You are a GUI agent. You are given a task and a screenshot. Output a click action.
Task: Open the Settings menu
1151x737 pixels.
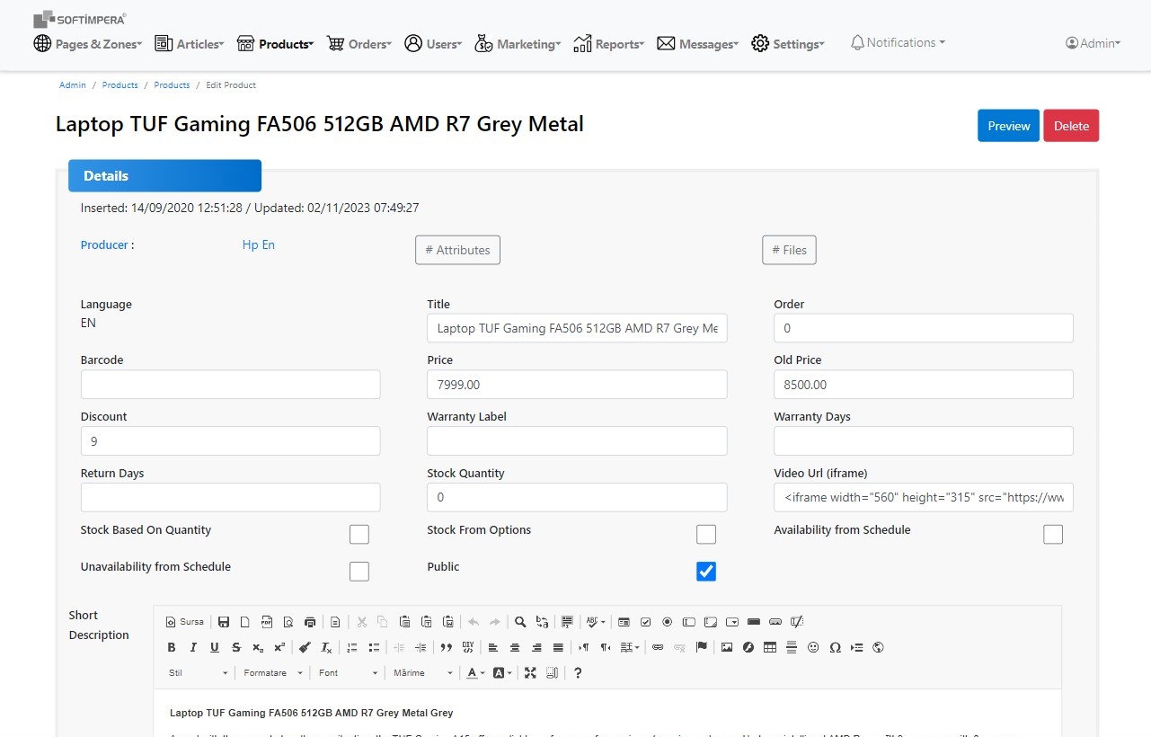[787, 43]
